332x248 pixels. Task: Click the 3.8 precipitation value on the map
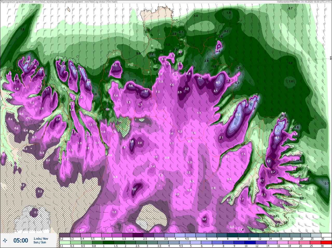[132, 141]
